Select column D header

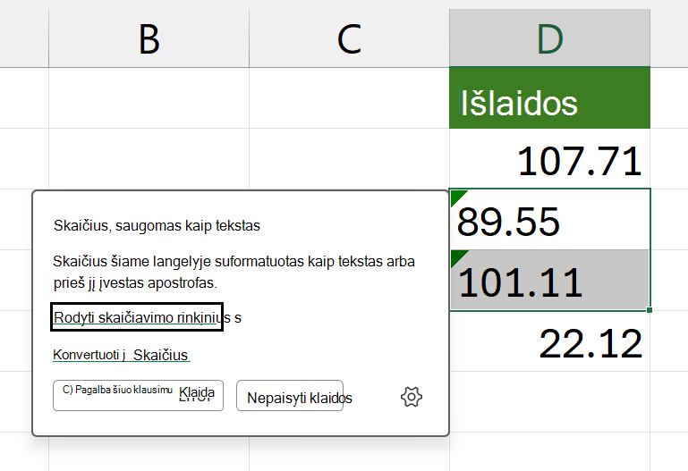(x=550, y=38)
